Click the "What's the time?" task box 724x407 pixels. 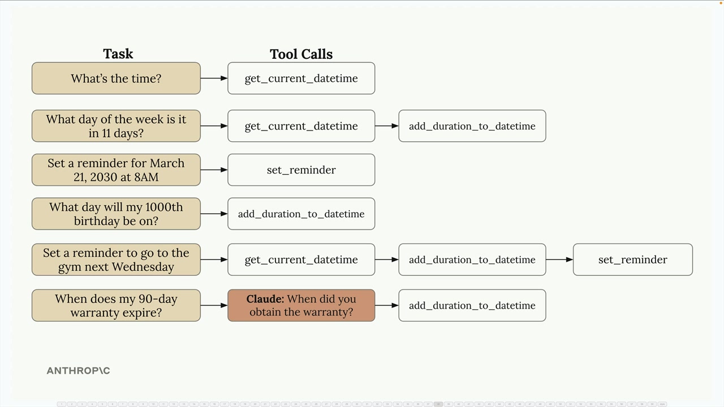point(116,78)
